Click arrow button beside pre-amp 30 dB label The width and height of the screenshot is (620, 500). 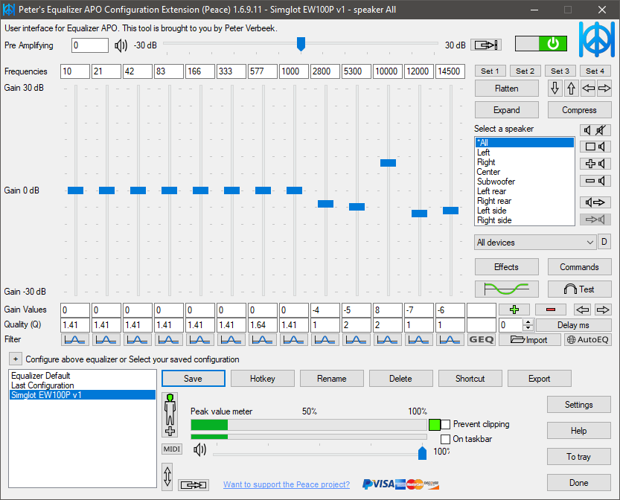485,45
